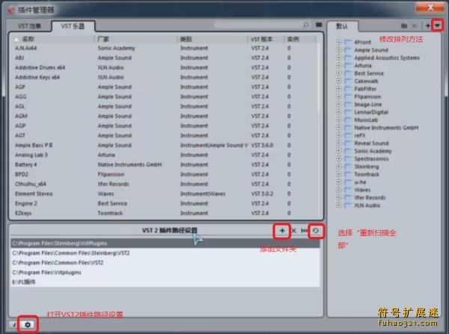Sort list by 实例 column header
This screenshot has width=449, height=334.
(300, 39)
